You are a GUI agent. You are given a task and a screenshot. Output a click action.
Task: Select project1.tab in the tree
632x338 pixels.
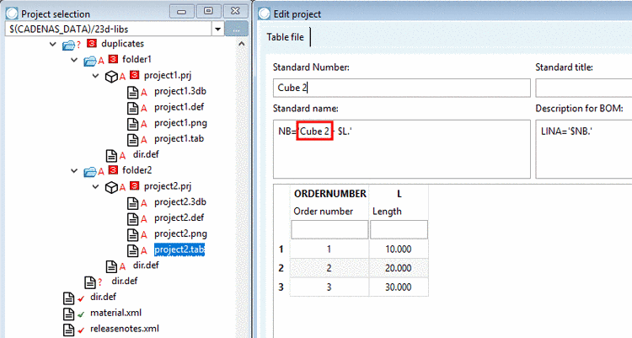(x=179, y=139)
